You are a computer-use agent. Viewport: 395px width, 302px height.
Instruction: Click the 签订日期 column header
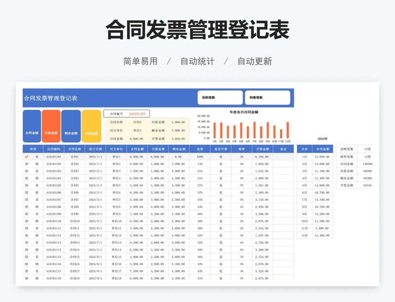click(x=95, y=149)
